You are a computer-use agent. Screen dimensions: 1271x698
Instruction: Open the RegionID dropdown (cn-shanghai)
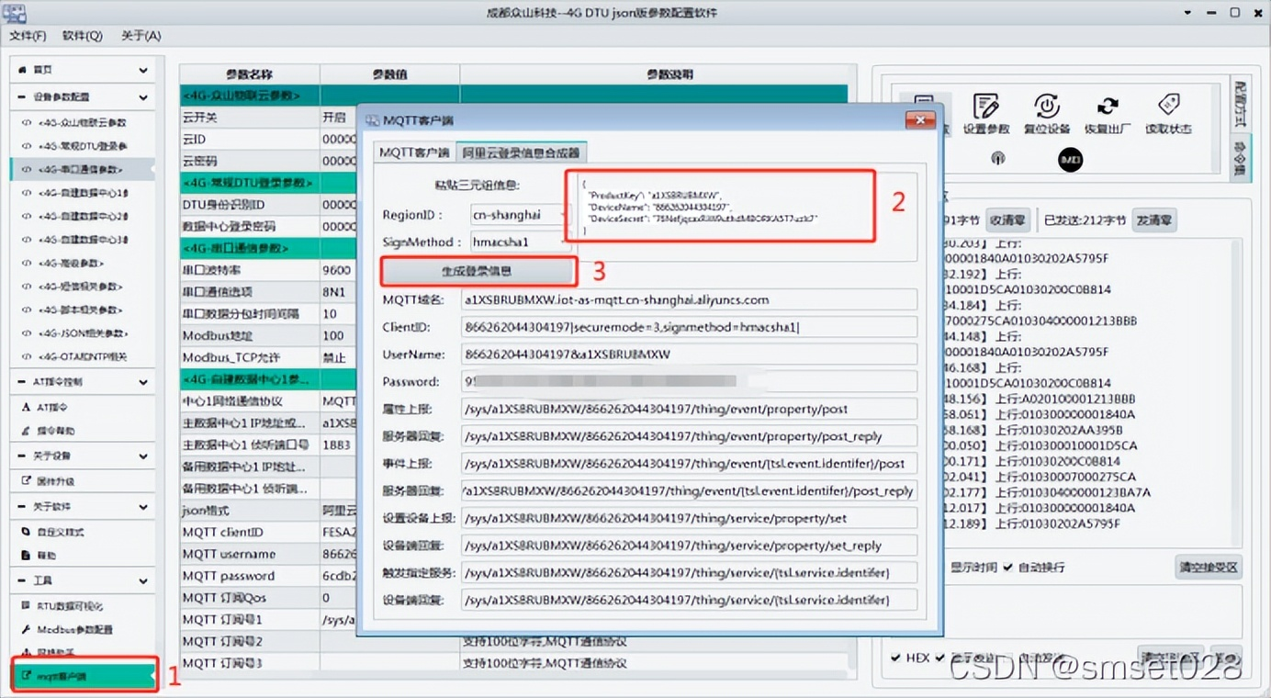click(x=520, y=215)
